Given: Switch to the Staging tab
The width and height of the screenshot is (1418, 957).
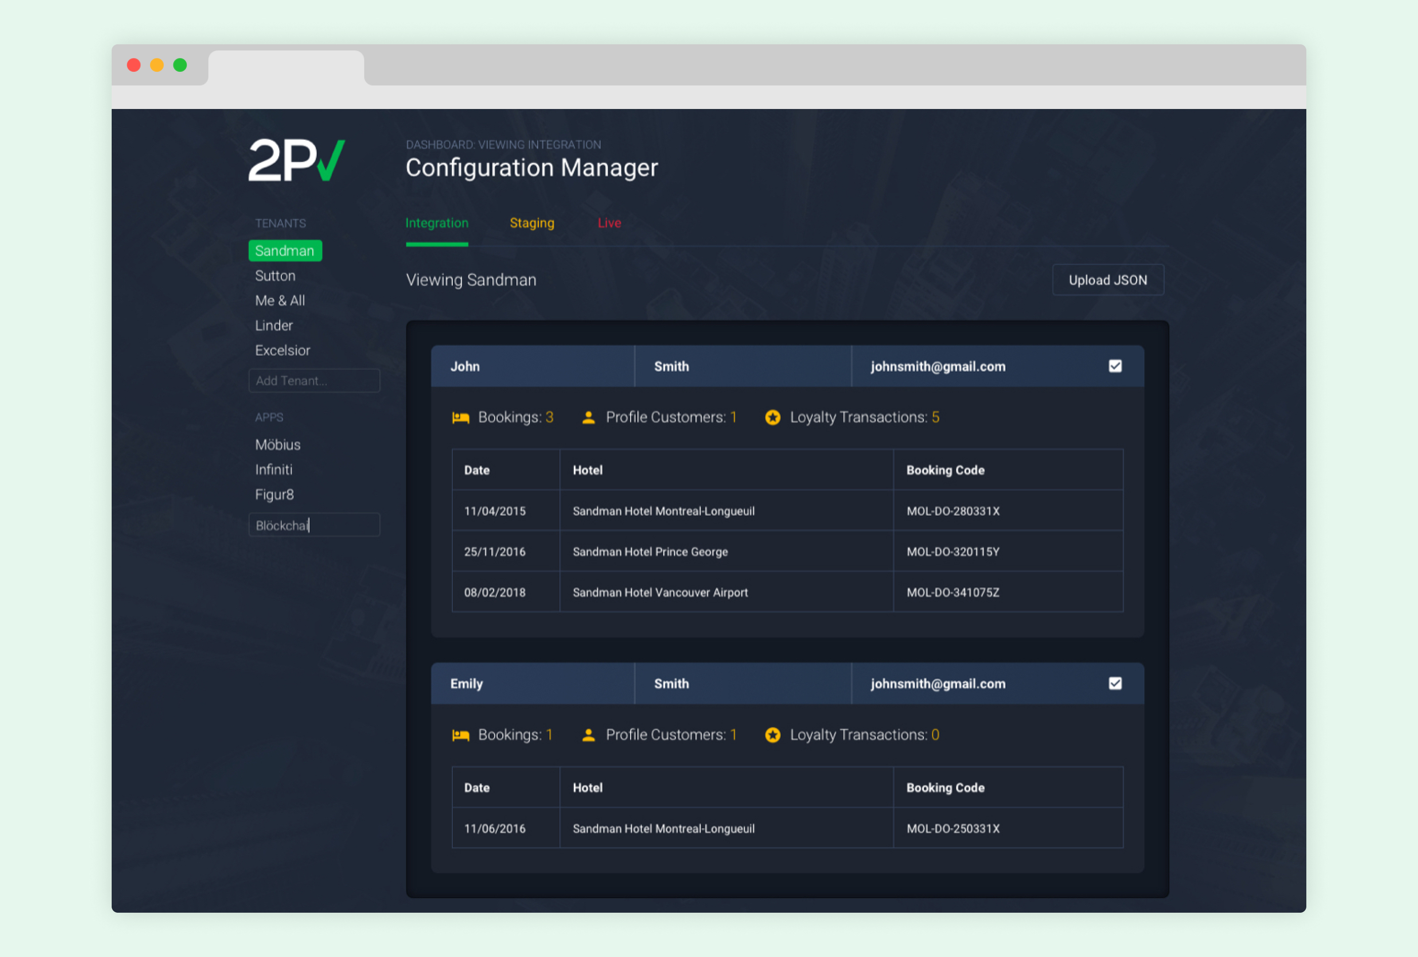Looking at the screenshot, I should 531,223.
